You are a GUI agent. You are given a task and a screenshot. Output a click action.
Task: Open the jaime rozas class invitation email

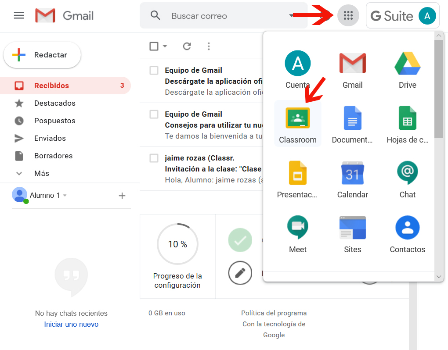(x=201, y=169)
